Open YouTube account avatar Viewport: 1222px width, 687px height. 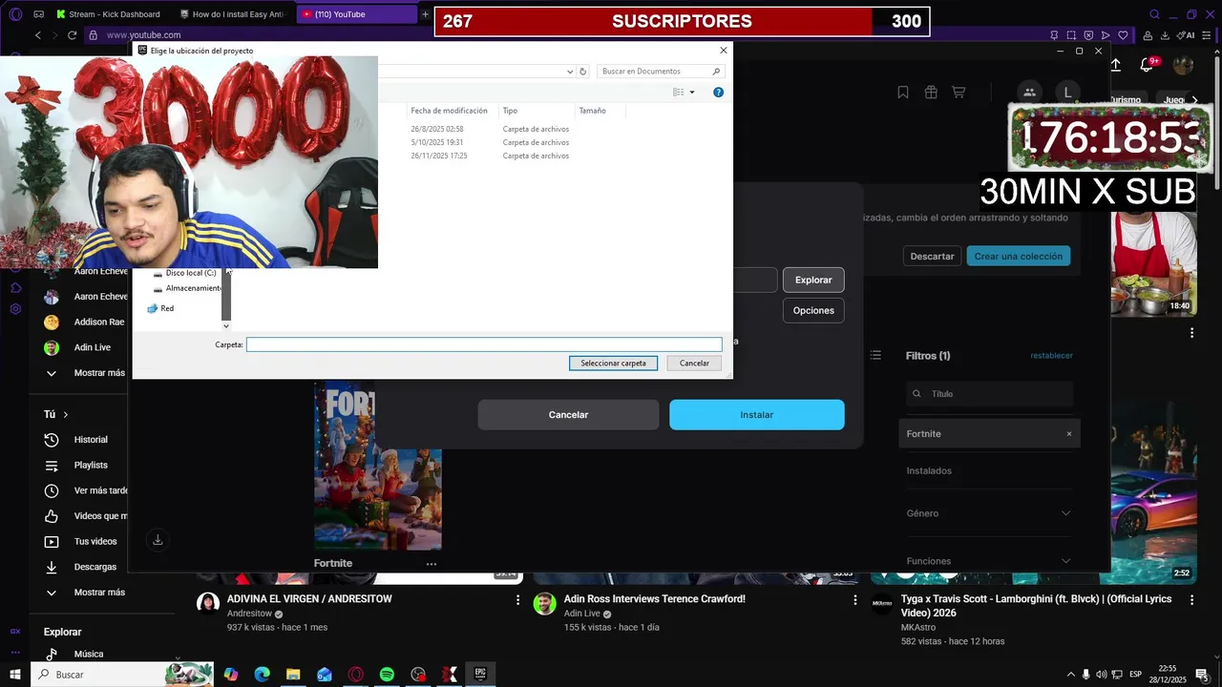[1184, 65]
